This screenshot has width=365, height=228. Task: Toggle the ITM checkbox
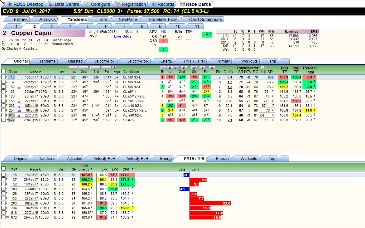tap(189, 37)
